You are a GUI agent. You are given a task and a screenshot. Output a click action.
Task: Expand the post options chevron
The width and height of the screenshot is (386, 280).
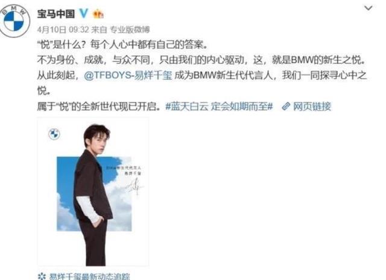click(x=368, y=8)
